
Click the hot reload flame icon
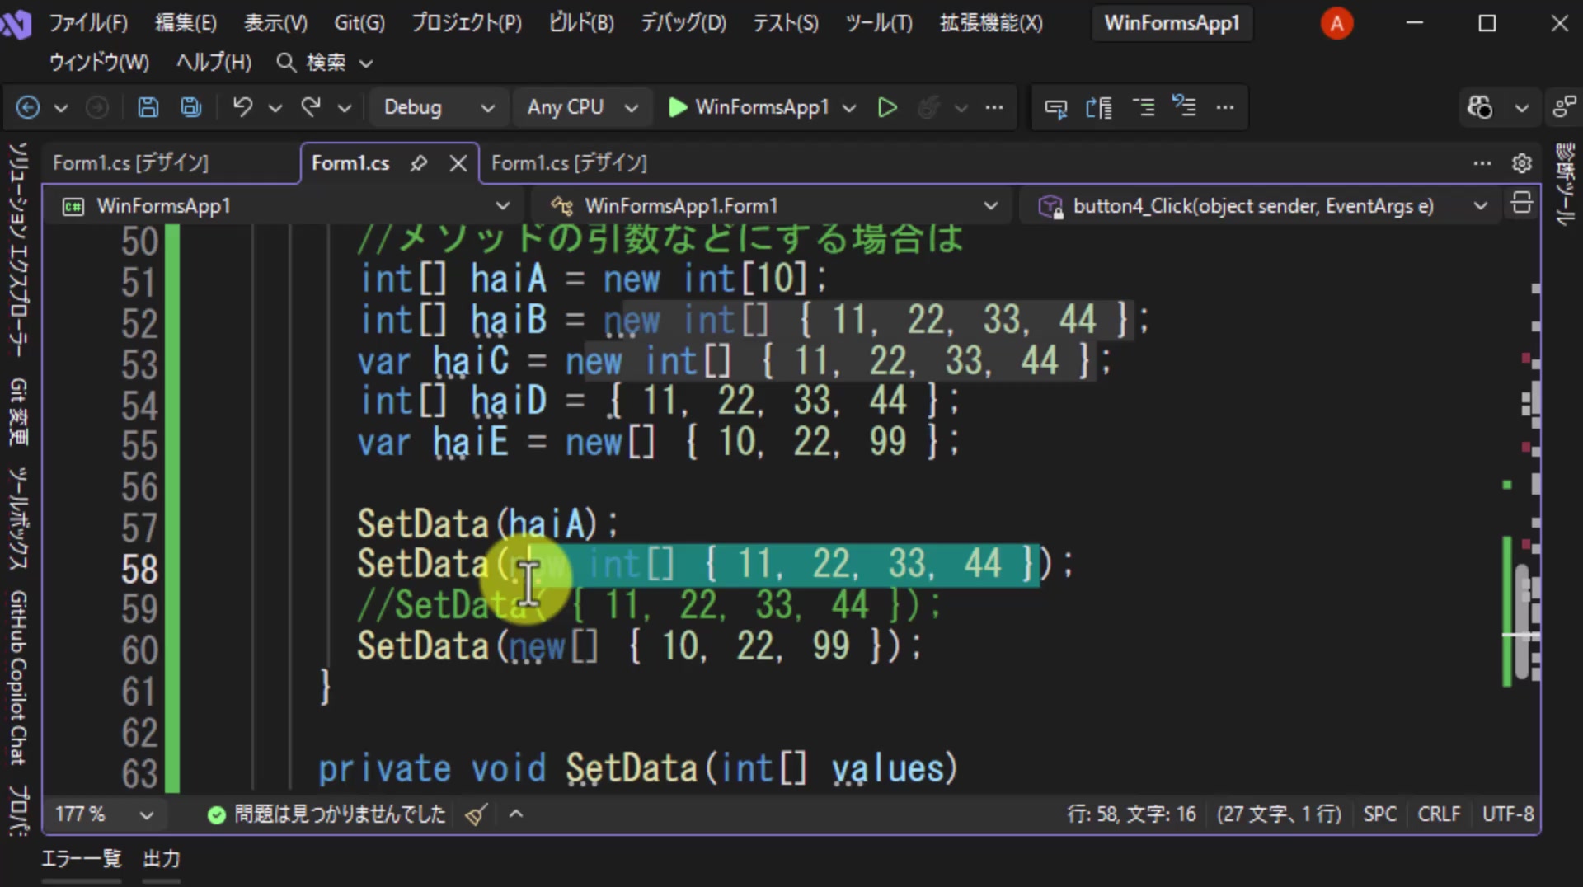click(929, 107)
